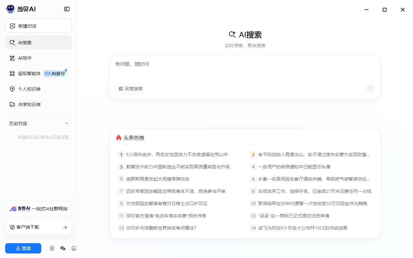
Task: Send the query with the paper plane icon
Action: coord(370,89)
